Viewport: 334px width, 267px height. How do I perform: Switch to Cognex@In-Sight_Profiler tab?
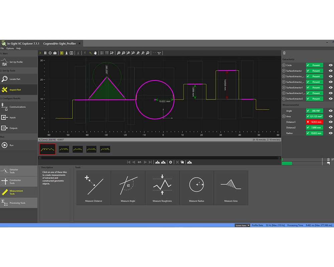[x=59, y=44]
